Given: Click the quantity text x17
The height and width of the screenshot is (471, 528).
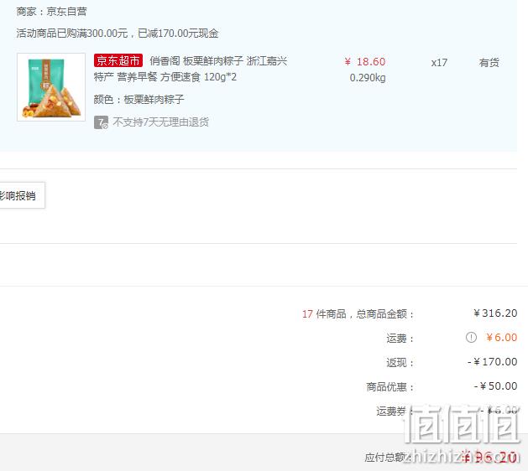Looking at the screenshot, I should pos(439,63).
